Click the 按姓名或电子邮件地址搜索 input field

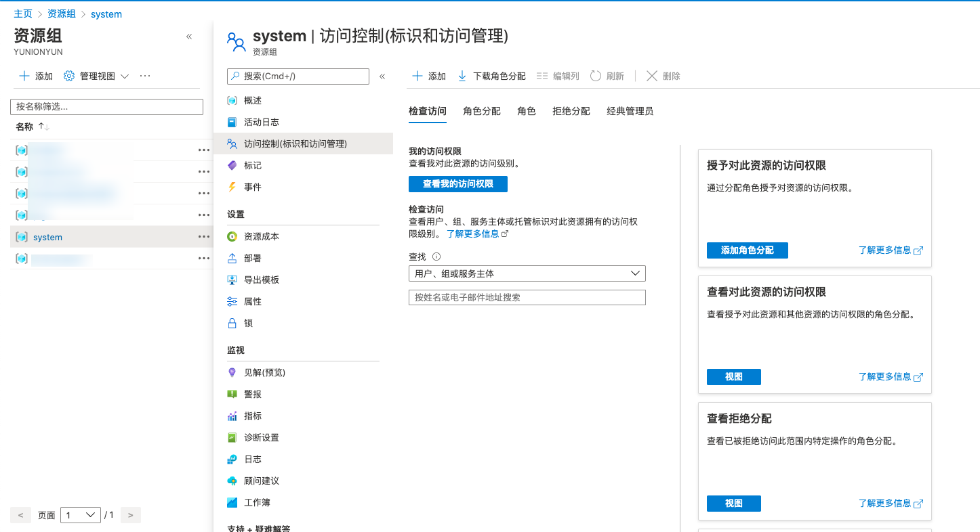(527, 298)
